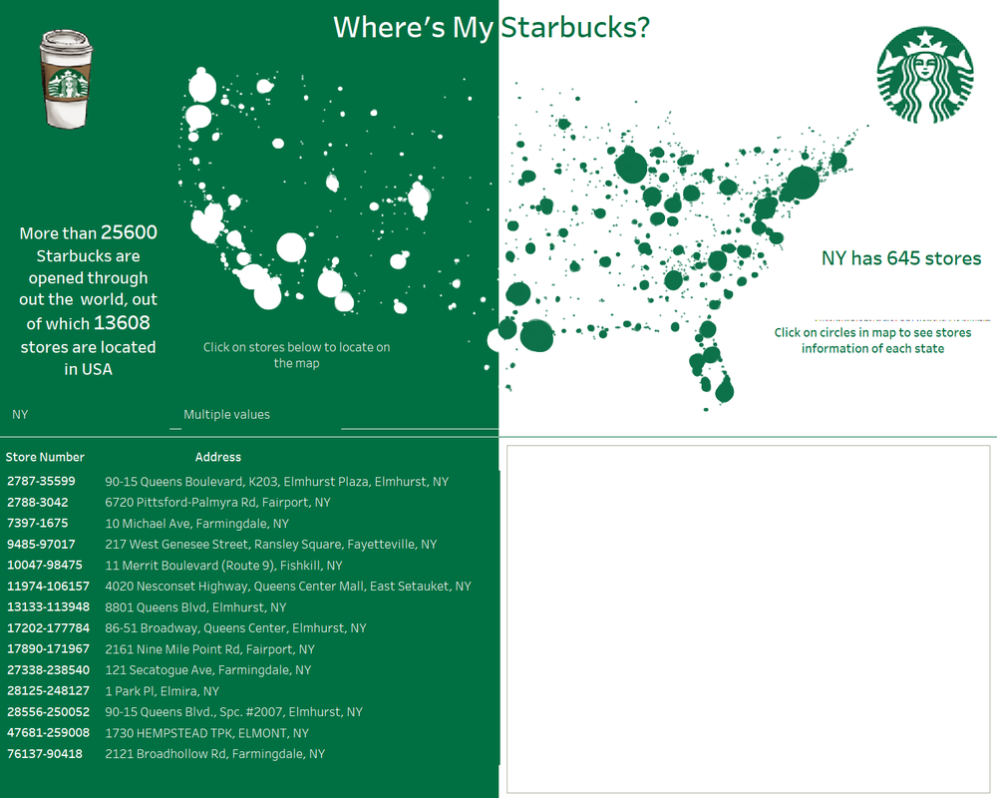Viewport: 997px width, 798px height.
Task: Select the 1 Park Pl, Elmira store
Action: [162, 690]
